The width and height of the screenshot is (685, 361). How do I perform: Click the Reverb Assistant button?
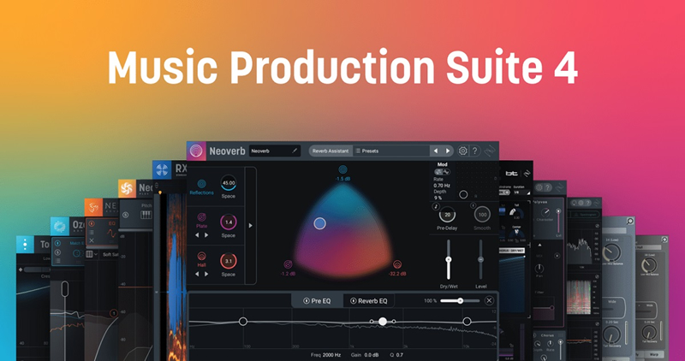point(331,151)
